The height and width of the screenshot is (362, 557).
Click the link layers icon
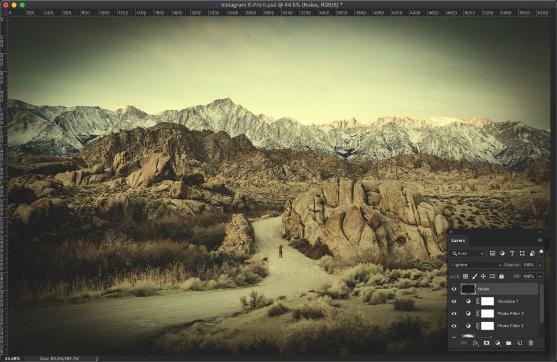(465, 343)
